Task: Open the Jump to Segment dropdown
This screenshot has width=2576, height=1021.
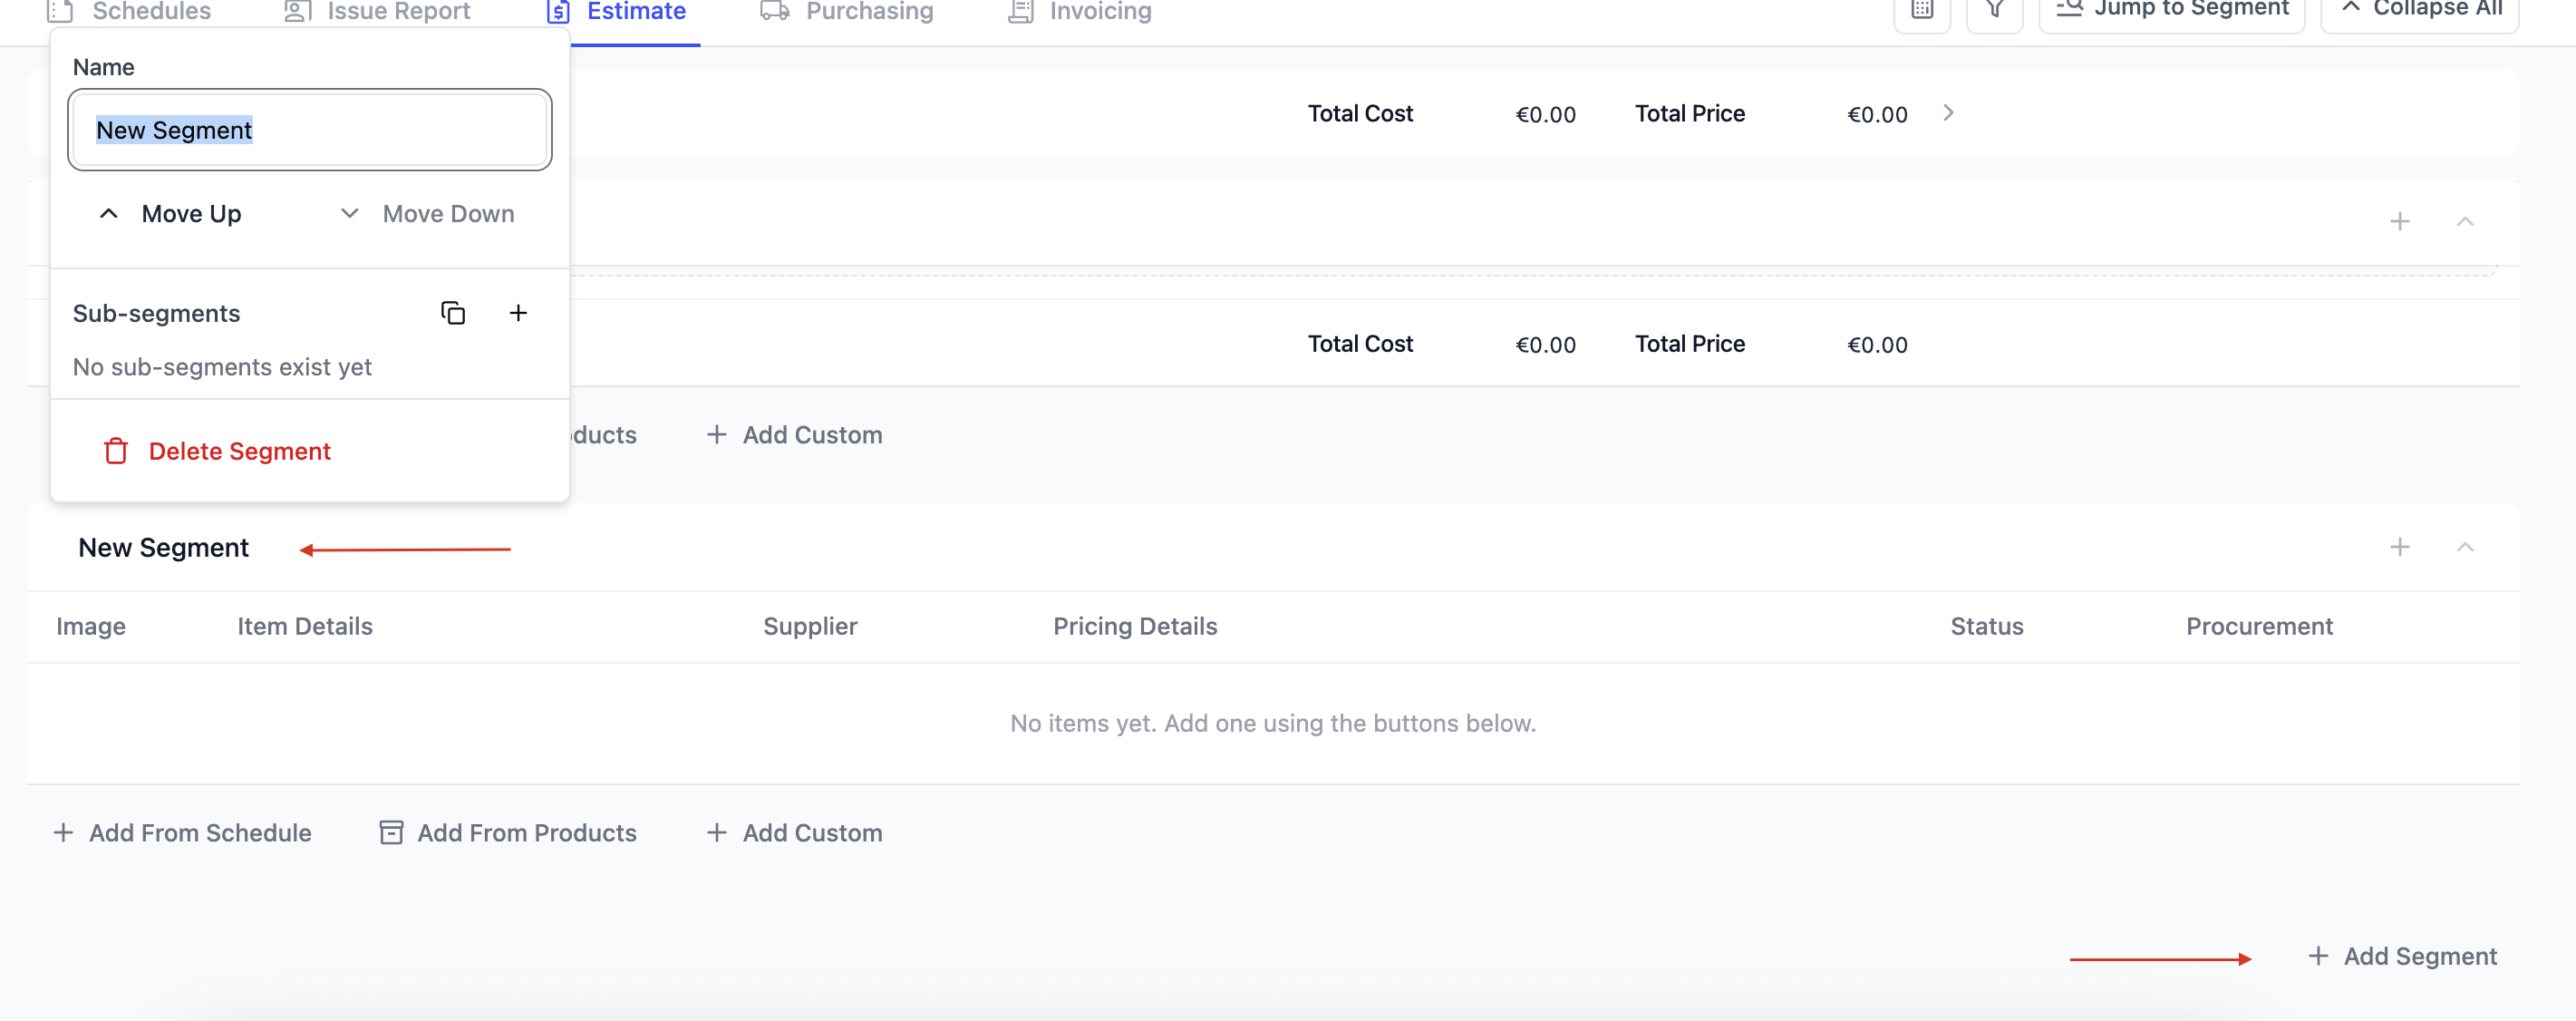Action: point(2171,10)
